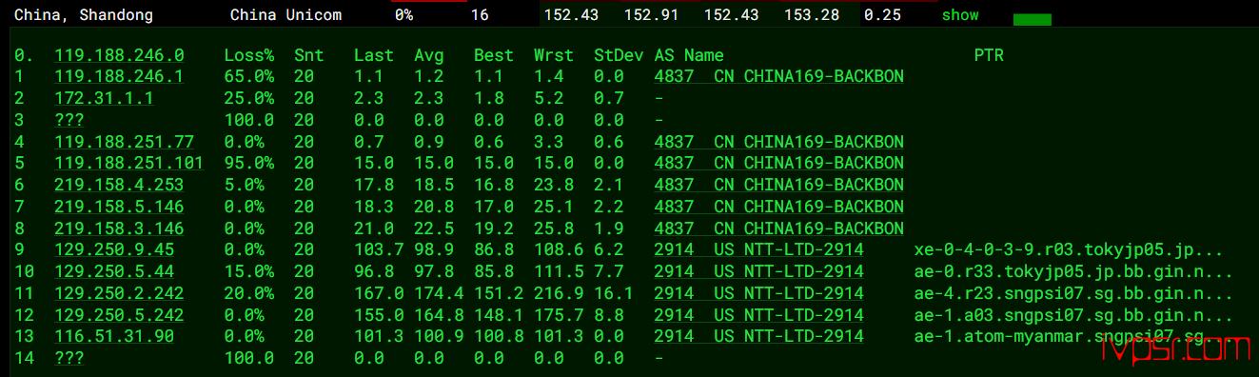The width and height of the screenshot is (1259, 377).
Task: Select the 0.25 value in the summary row
Action: 882,15
